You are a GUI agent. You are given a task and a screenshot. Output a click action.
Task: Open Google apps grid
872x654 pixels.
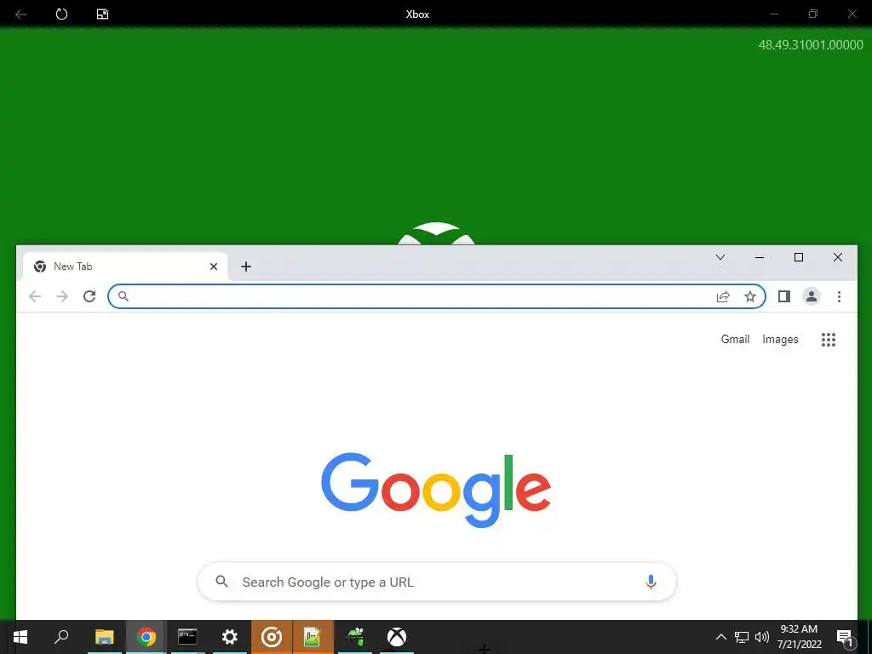(829, 339)
